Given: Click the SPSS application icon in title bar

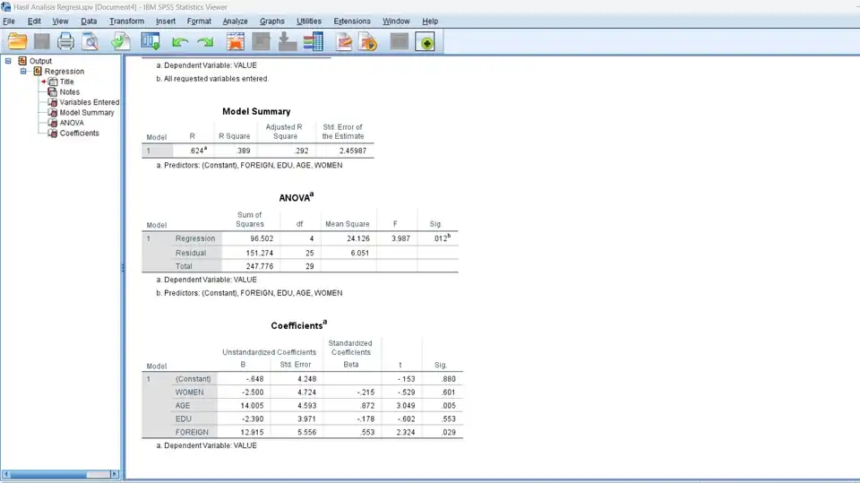Looking at the screenshot, I should click(x=6, y=7).
